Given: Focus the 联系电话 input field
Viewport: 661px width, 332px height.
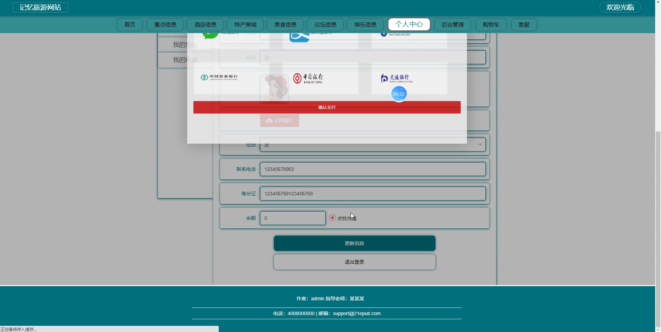Looking at the screenshot, I should tap(373, 169).
